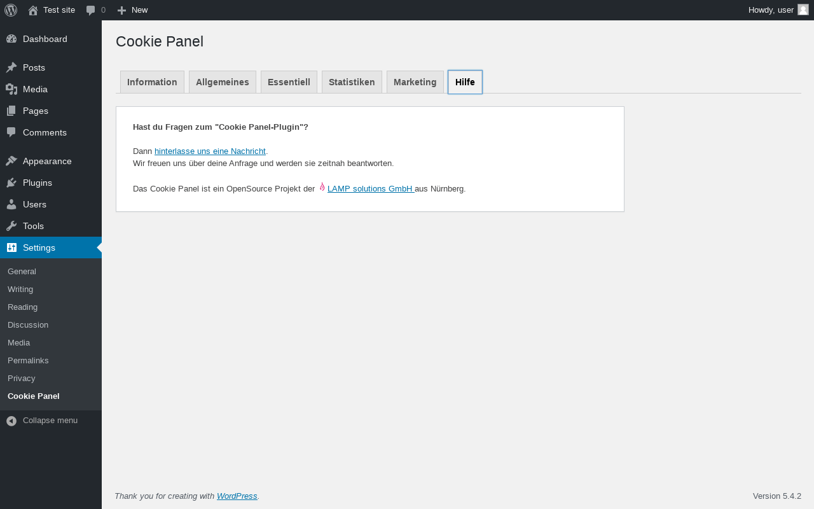Open Privacy settings submenu
This screenshot has height=509, width=814.
(21, 378)
